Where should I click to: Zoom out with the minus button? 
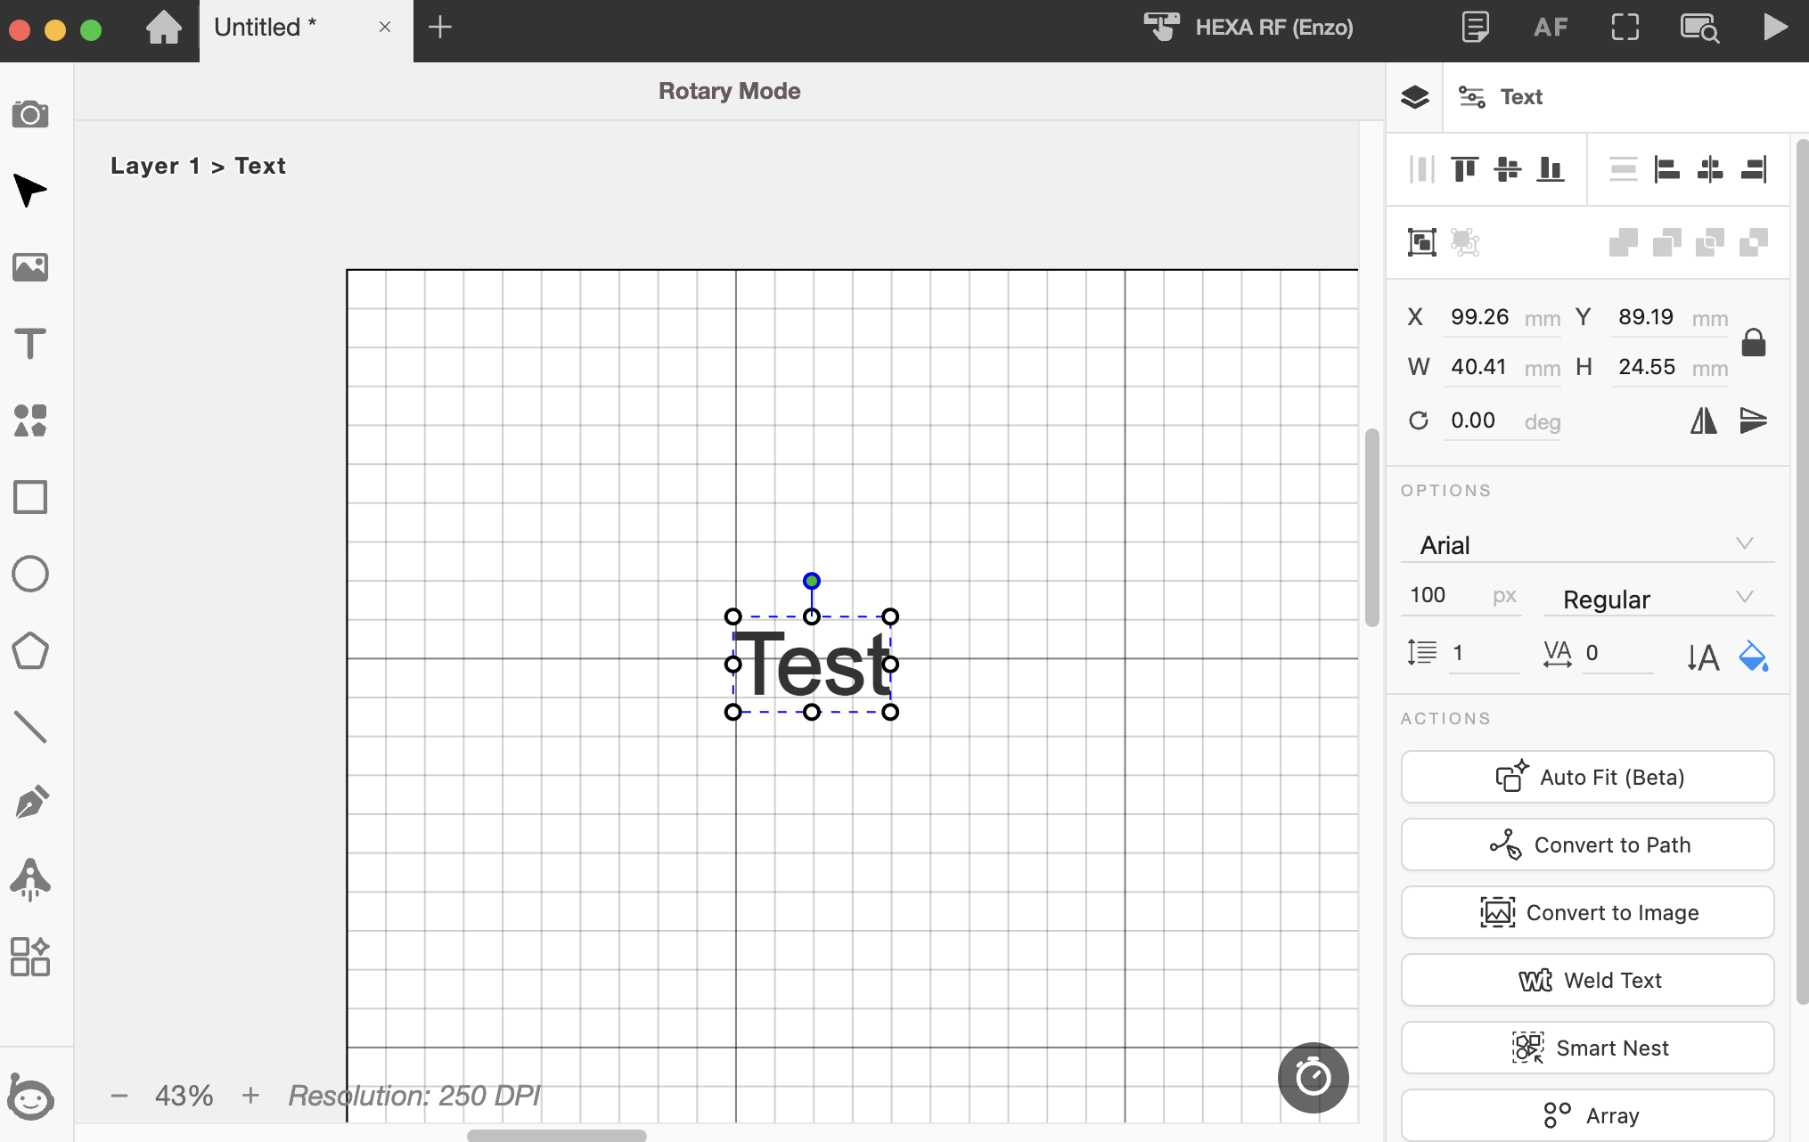pos(119,1096)
